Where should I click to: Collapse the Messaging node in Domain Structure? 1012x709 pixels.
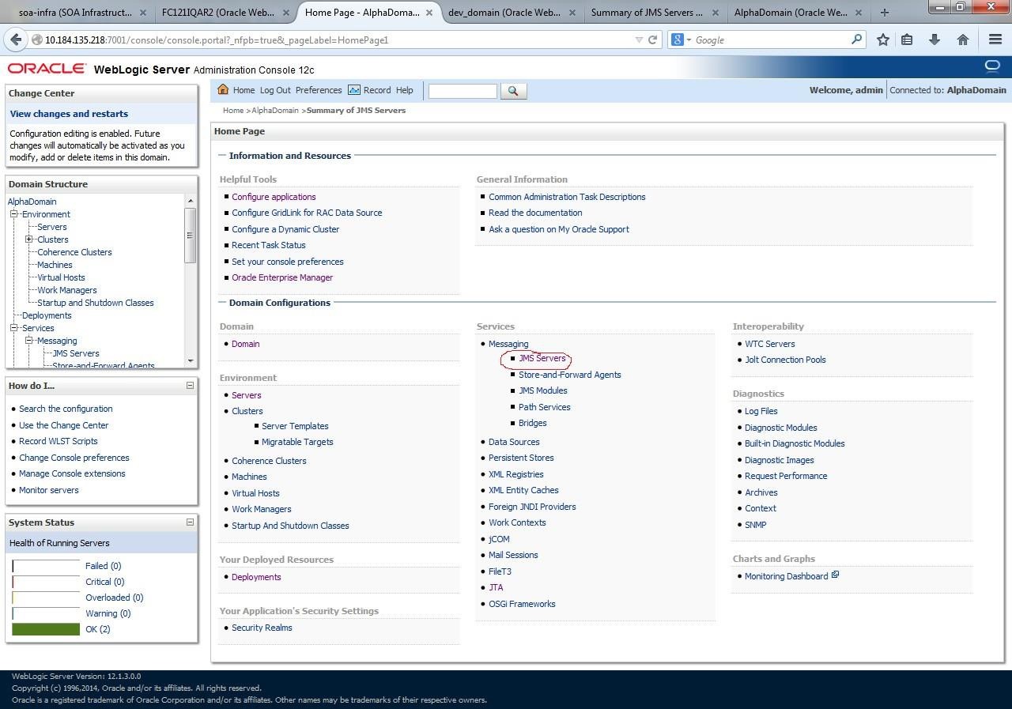click(29, 341)
